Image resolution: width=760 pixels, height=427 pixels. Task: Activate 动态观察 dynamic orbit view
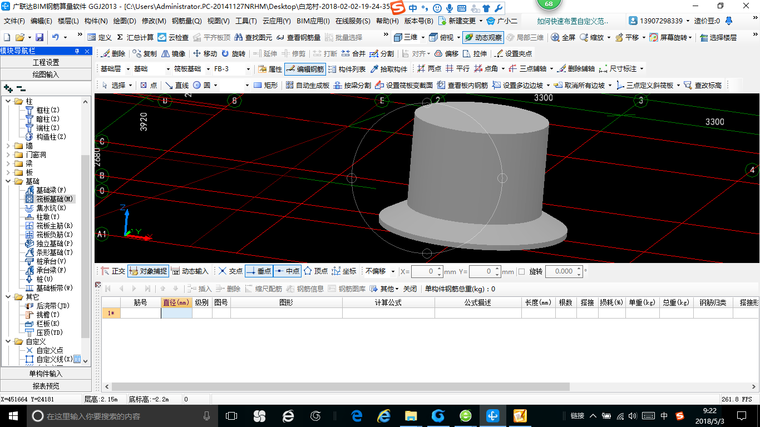482,37
